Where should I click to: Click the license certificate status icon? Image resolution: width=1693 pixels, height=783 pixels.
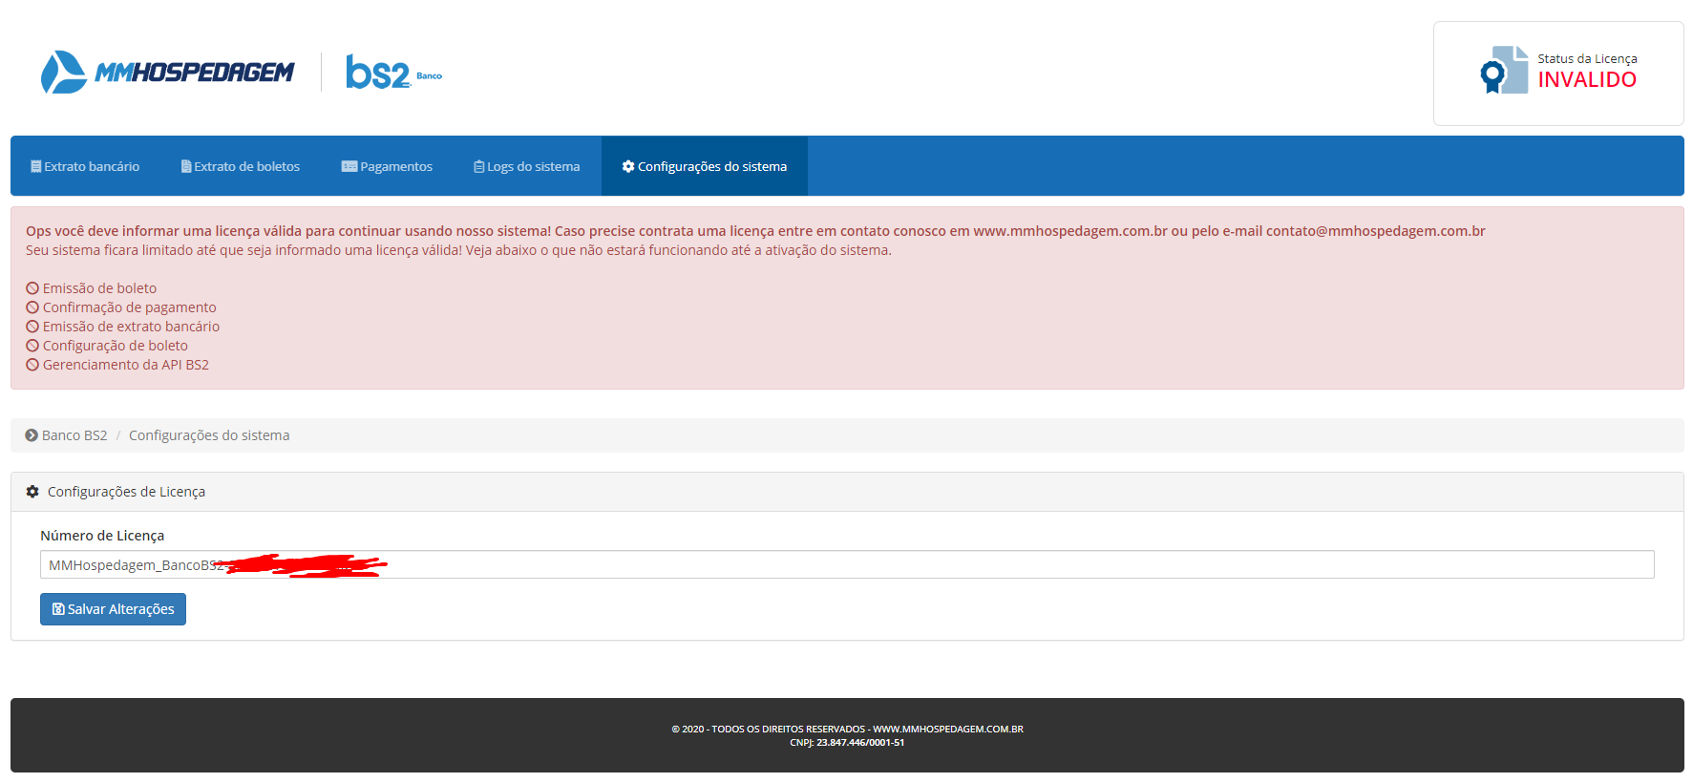1503,71
